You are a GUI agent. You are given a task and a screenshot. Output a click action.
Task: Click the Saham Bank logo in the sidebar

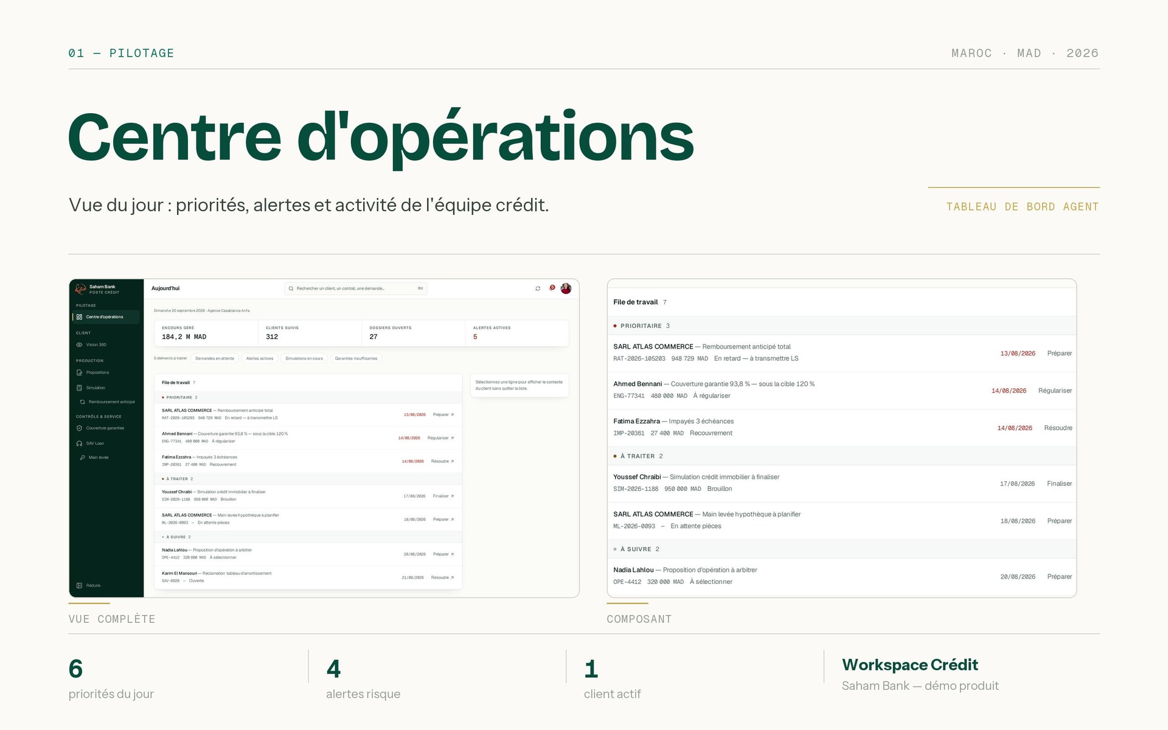point(80,289)
